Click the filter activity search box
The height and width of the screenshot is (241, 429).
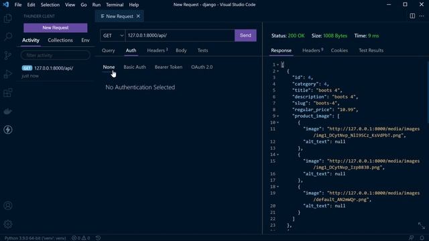pyautogui.click(x=56, y=55)
